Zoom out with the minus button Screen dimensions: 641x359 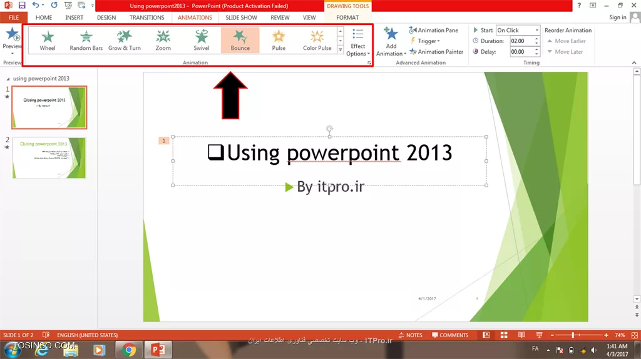552,335
